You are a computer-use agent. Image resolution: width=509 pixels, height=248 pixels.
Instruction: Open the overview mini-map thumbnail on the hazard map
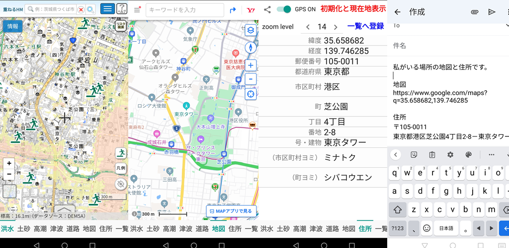9,191
